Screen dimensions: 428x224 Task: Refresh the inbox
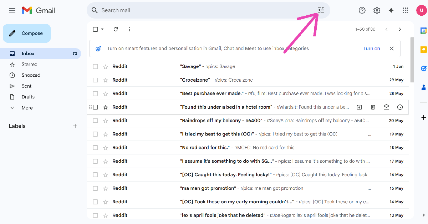(116, 29)
